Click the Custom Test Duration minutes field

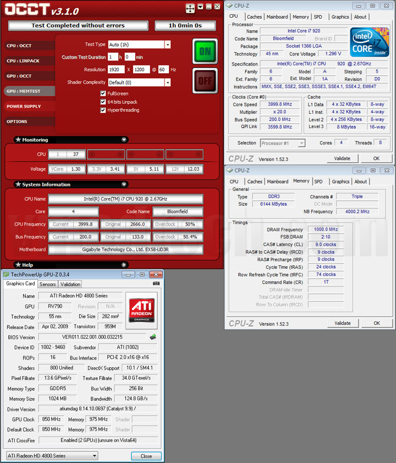click(x=130, y=57)
